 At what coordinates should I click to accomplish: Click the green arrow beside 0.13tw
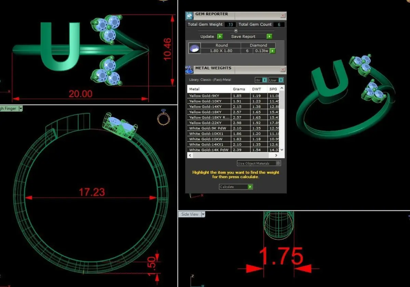[x=272, y=51]
